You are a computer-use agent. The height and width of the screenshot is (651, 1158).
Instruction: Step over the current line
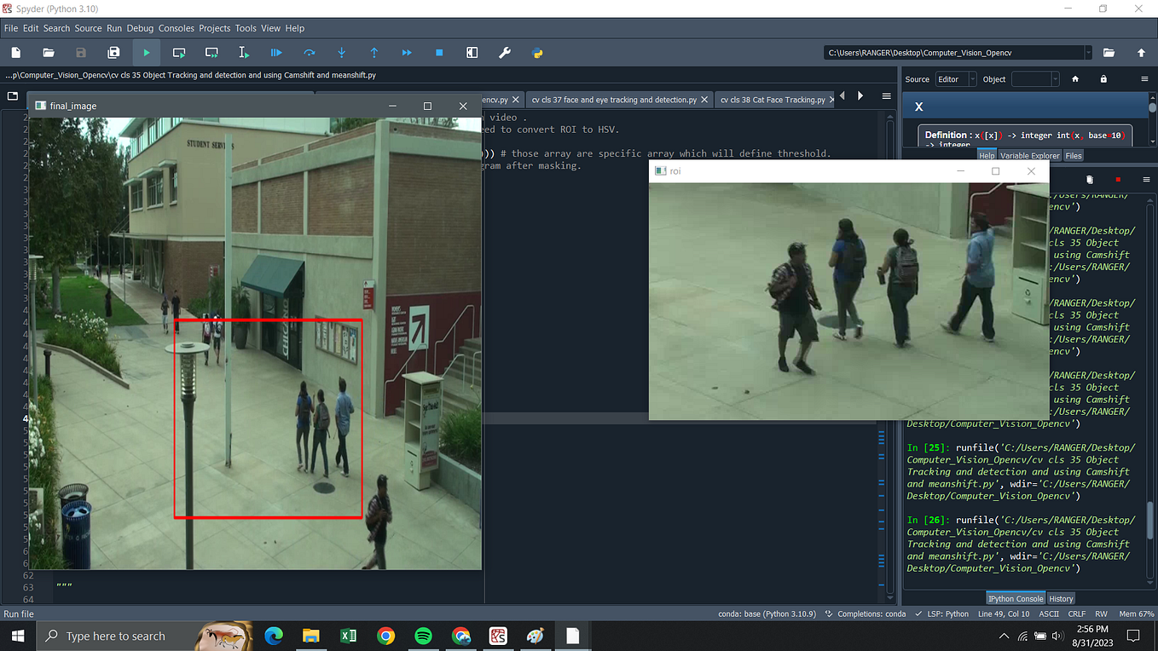coord(309,53)
